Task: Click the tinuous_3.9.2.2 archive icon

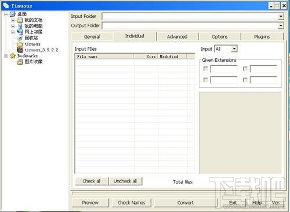Action: point(20,50)
